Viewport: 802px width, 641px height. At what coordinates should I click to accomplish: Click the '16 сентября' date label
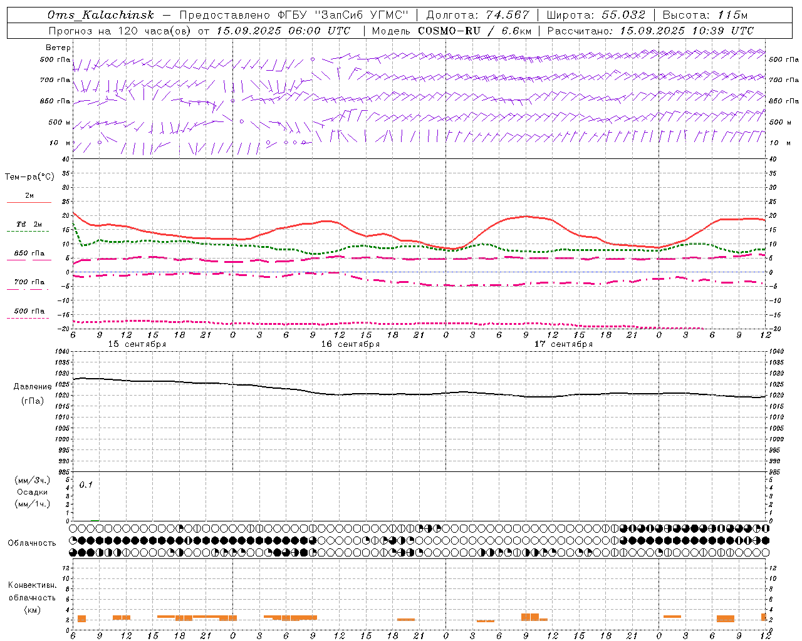click(350, 344)
